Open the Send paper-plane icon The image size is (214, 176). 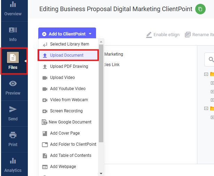click(13, 109)
